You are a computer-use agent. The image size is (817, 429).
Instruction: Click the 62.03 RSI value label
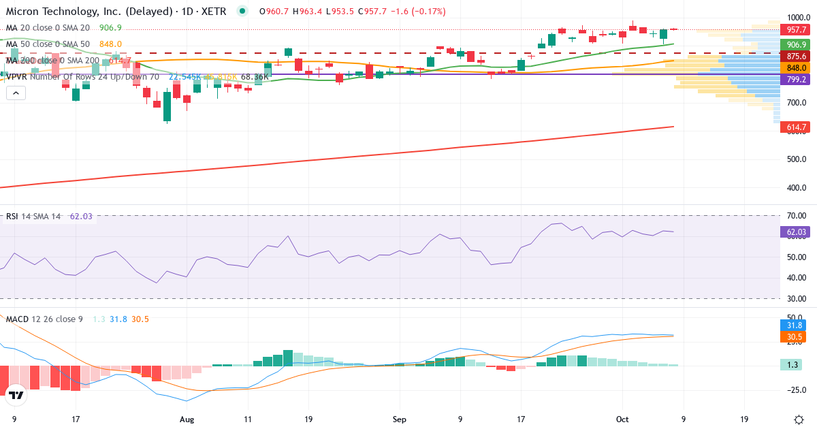pos(796,232)
